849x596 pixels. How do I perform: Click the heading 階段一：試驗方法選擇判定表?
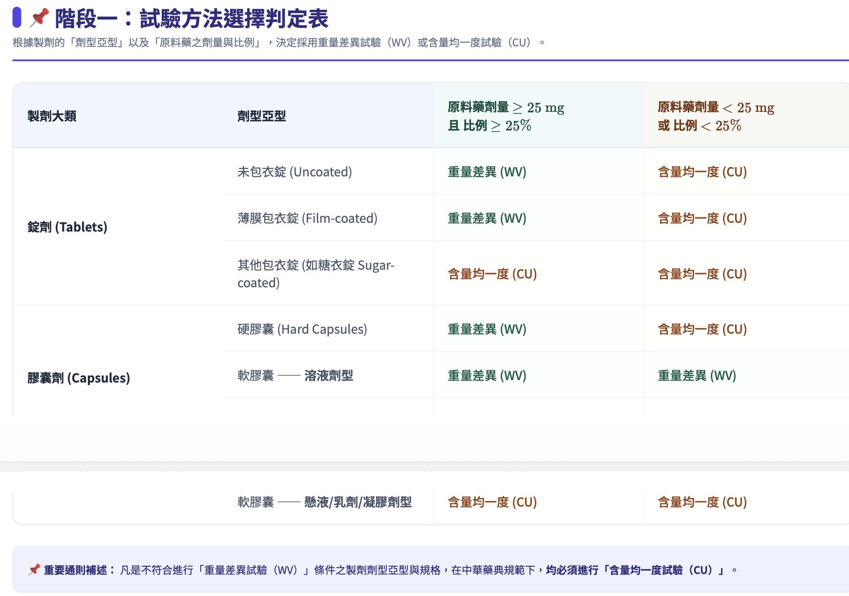point(191,19)
